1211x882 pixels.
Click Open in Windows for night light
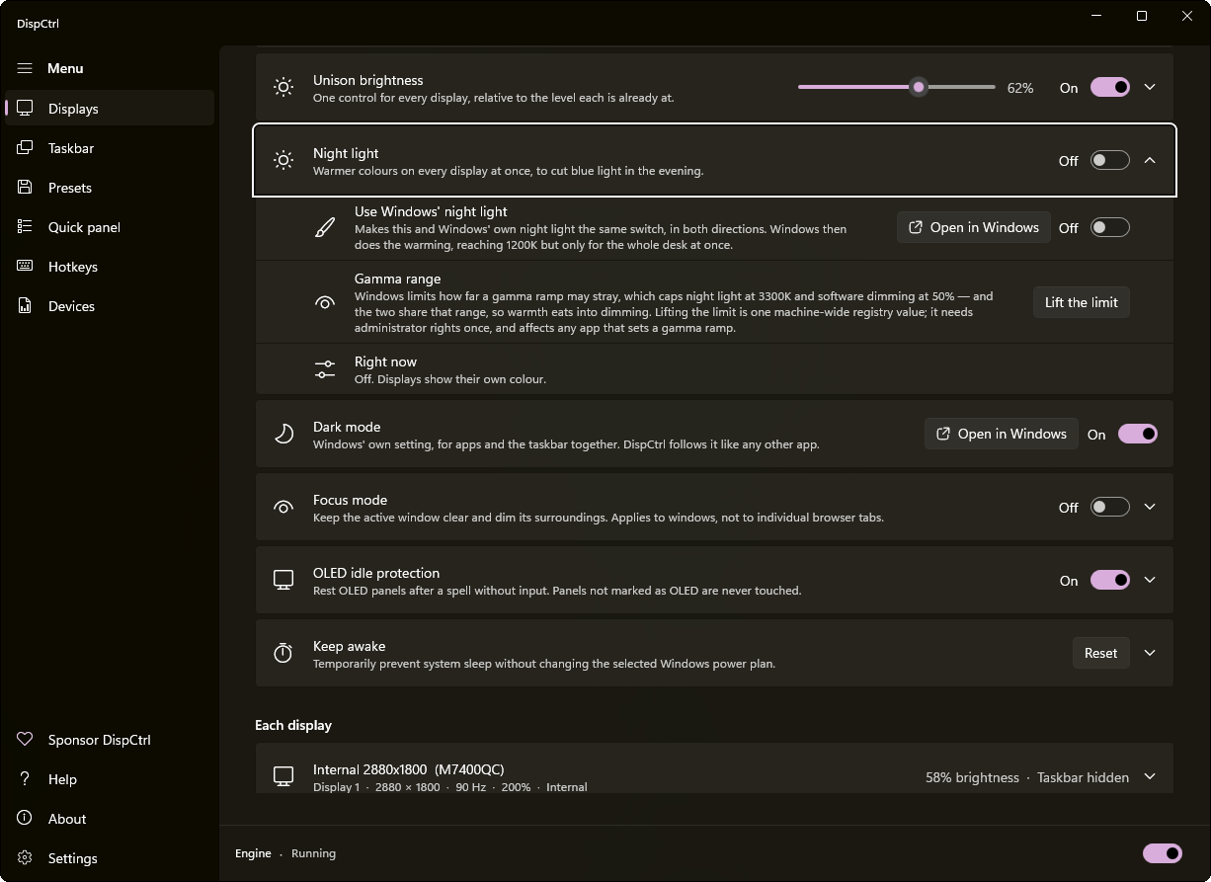pos(973,227)
